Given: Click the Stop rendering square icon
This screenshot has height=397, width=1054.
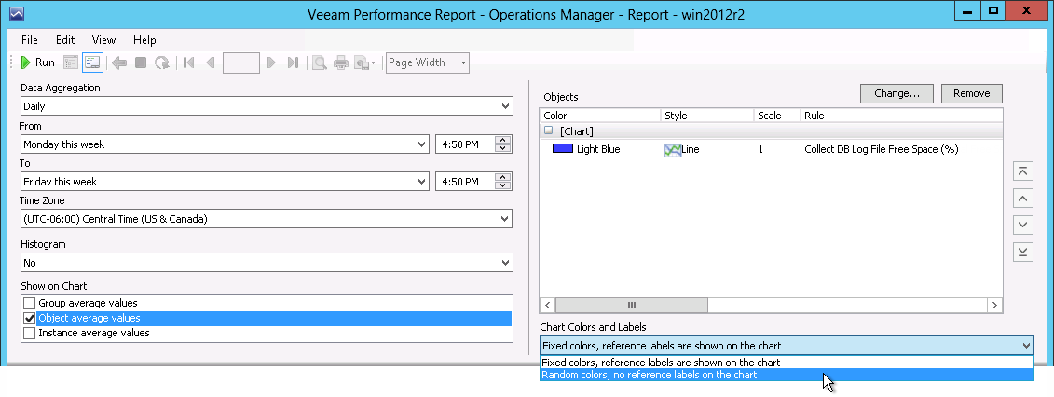Looking at the screenshot, I should [x=141, y=62].
